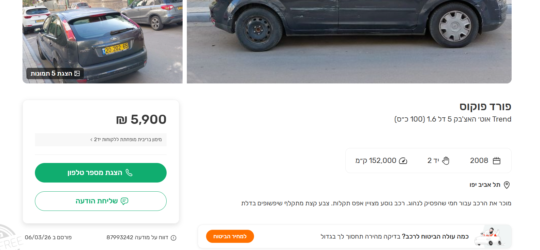Viewport: 540px width, 250px height.
Task: Click the speech bubble icon on the message button
Action: tap(125, 201)
